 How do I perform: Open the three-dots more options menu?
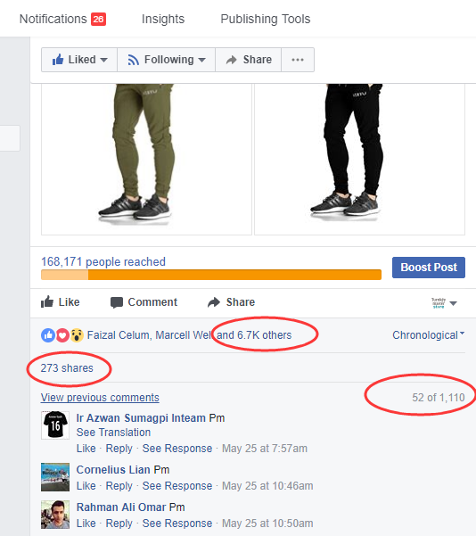point(298,60)
